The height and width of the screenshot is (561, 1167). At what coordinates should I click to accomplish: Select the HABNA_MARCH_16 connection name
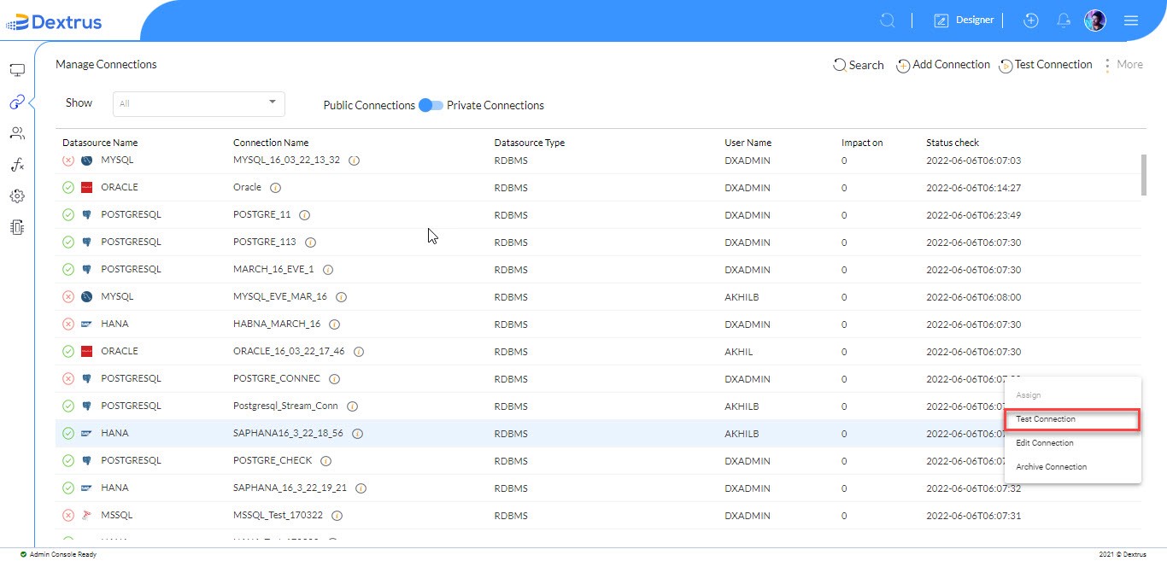click(x=277, y=324)
